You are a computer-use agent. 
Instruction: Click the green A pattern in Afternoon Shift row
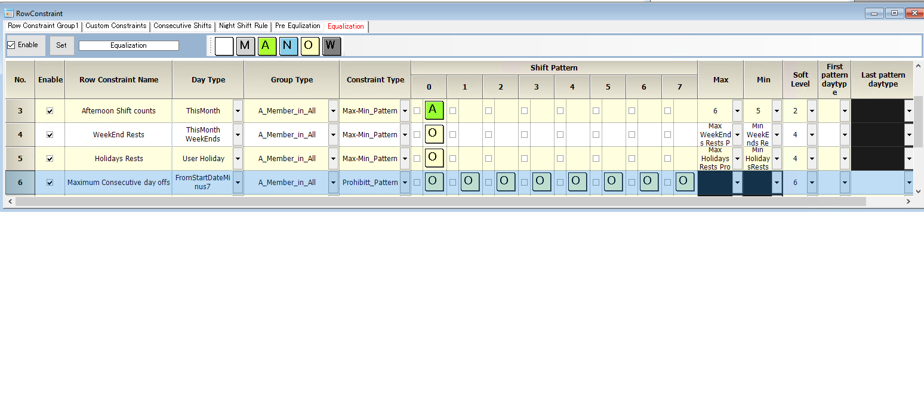pyautogui.click(x=435, y=110)
